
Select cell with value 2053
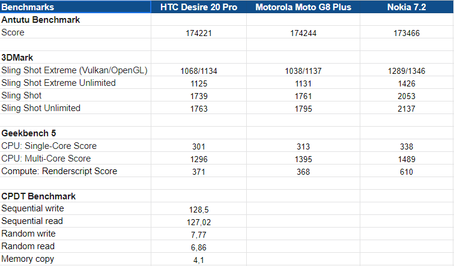(x=407, y=95)
